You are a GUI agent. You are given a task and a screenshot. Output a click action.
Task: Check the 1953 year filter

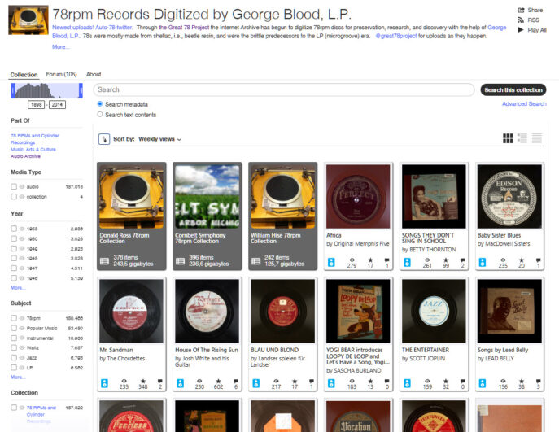(x=14, y=229)
